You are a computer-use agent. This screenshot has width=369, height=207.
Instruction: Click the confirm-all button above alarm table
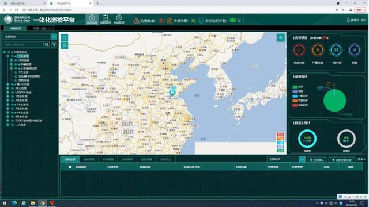click(x=317, y=160)
